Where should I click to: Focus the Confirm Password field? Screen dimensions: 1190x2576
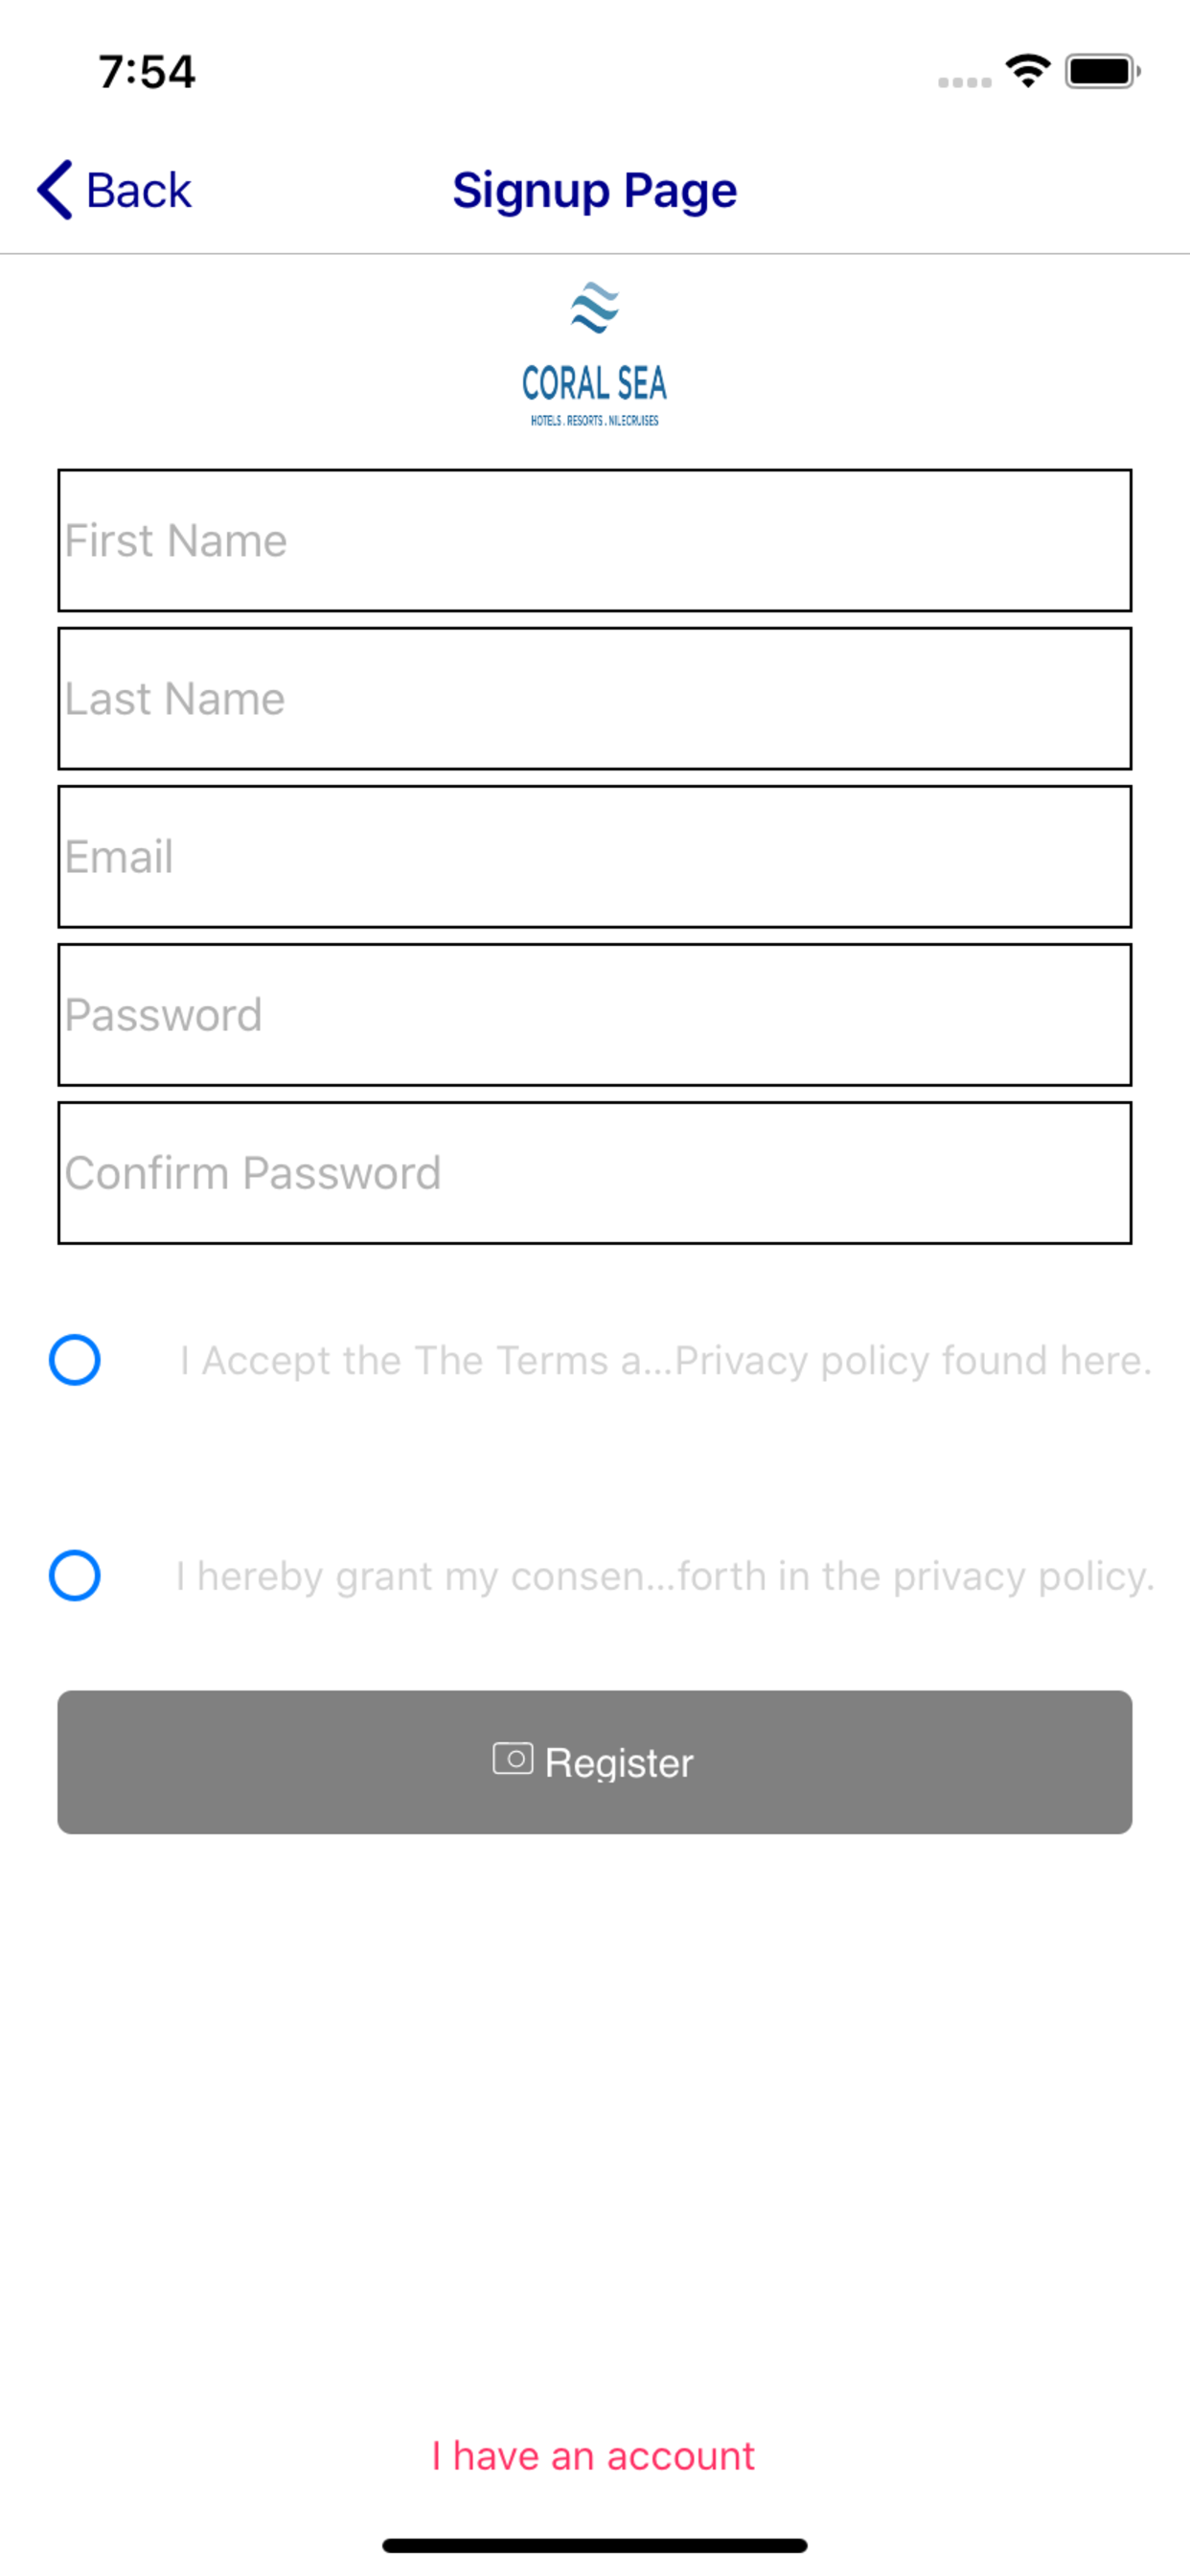pos(595,1172)
